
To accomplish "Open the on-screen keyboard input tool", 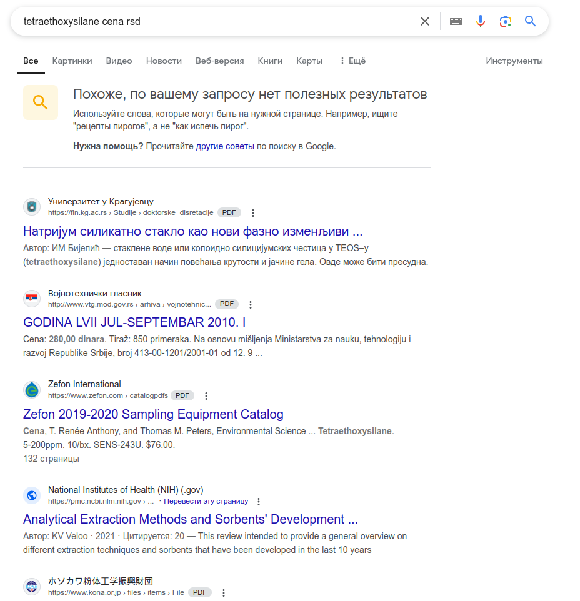I will [x=456, y=21].
